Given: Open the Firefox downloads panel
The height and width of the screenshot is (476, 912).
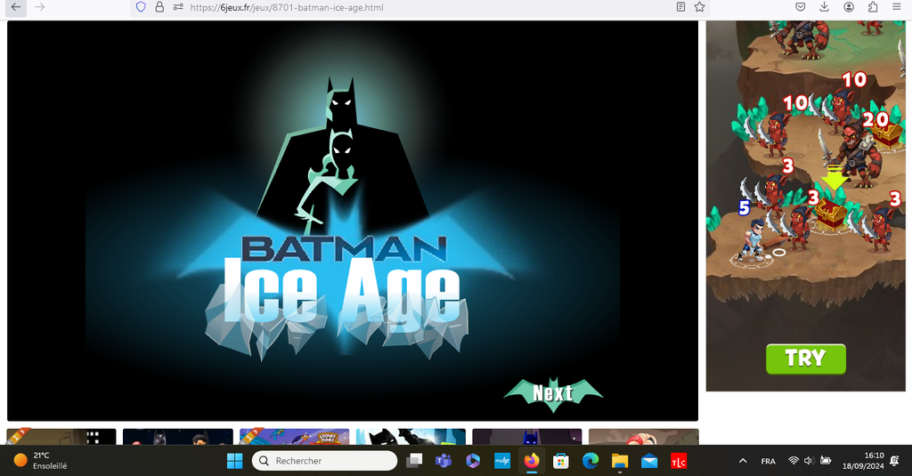Looking at the screenshot, I should [825, 7].
